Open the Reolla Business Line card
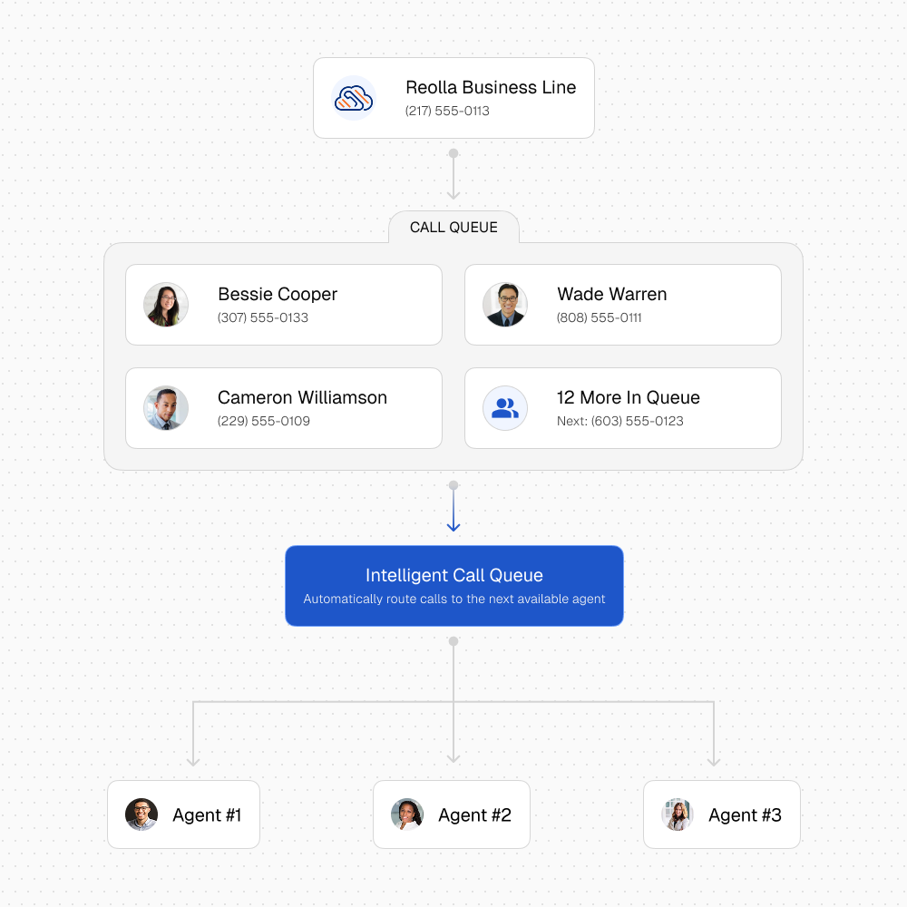The image size is (907, 907). coord(453,98)
